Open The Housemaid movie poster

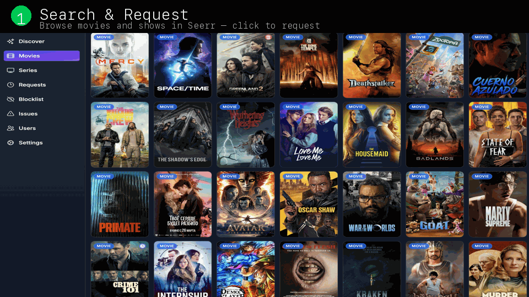(372, 135)
